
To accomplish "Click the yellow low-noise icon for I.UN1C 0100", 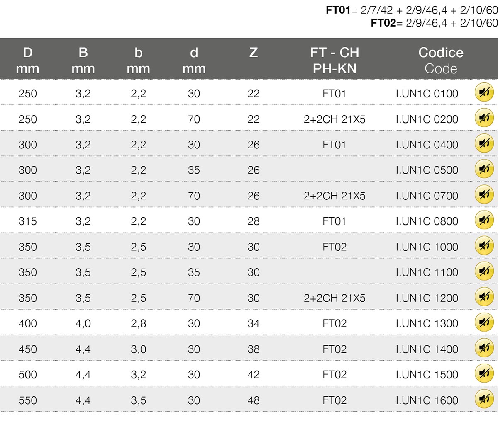I will [484, 93].
